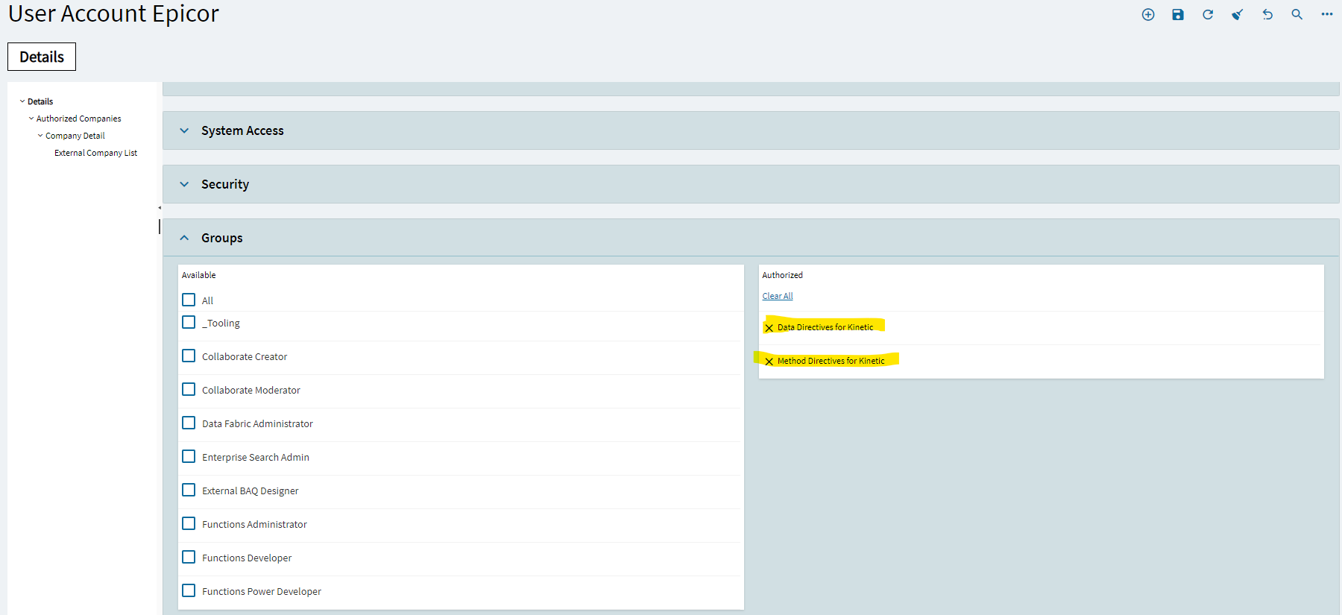This screenshot has width=1342, height=615.
Task: Check the All groups checkbox
Action: point(189,300)
